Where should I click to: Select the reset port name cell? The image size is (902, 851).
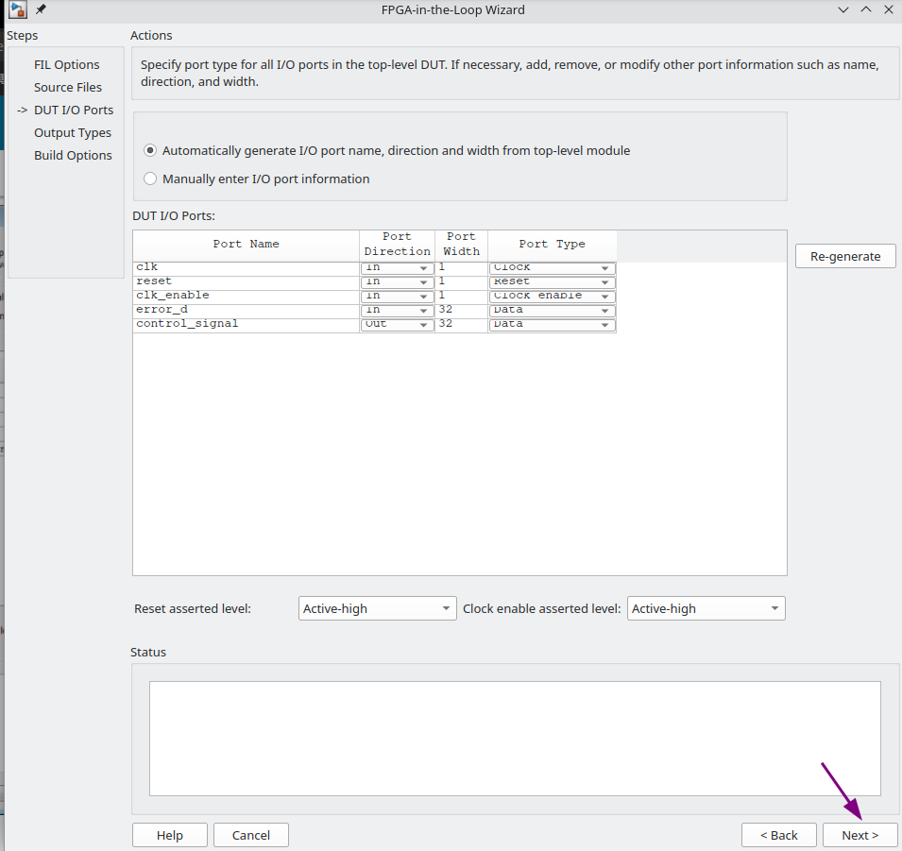pos(247,282)
